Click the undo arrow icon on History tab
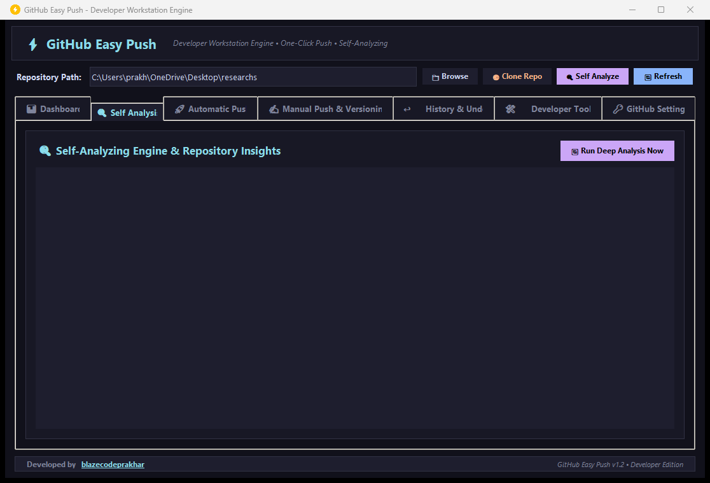 click(407, 109)
